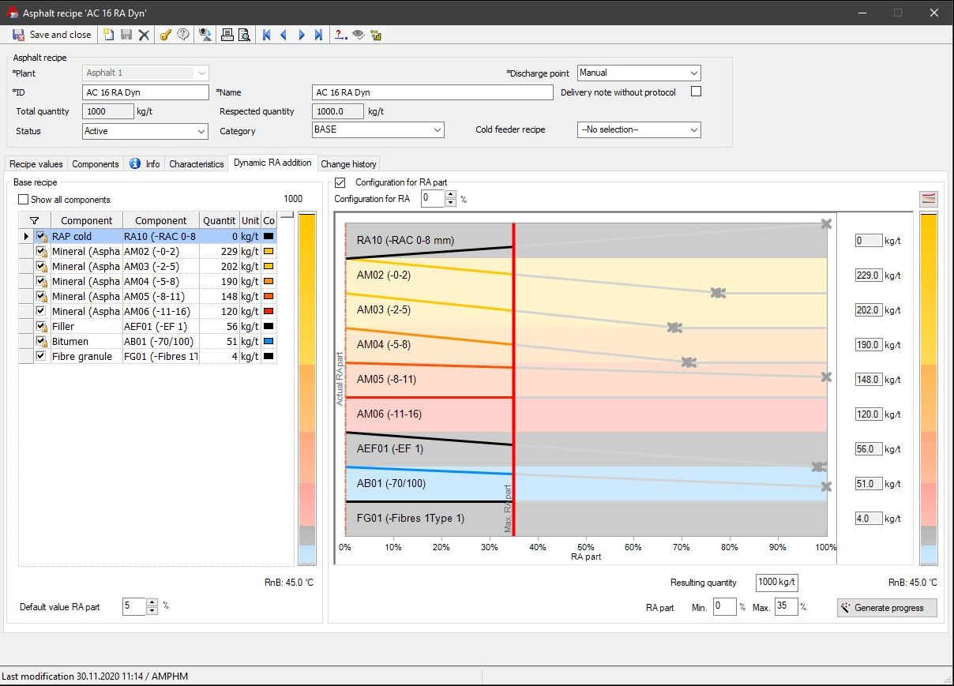
Task: Open the print icon in the toolbar
Action: 227,35
